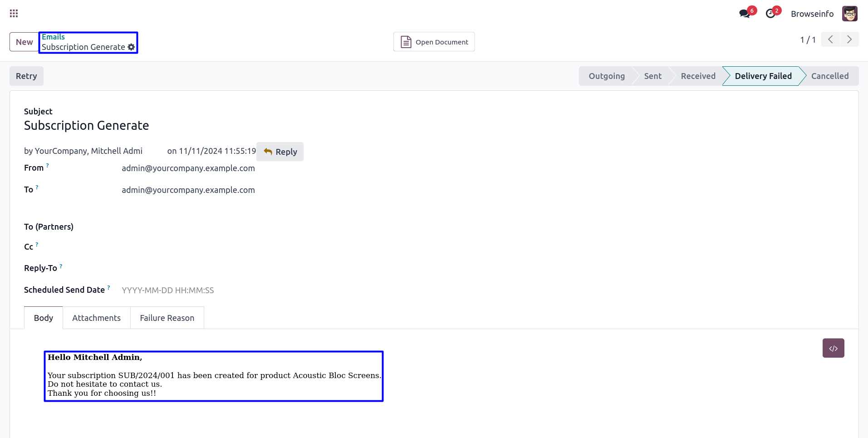Click the Reply button
The height and width of the screenshot is (438, 868).
(280, 152)
